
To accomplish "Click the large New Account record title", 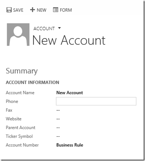I will point(69,40).
